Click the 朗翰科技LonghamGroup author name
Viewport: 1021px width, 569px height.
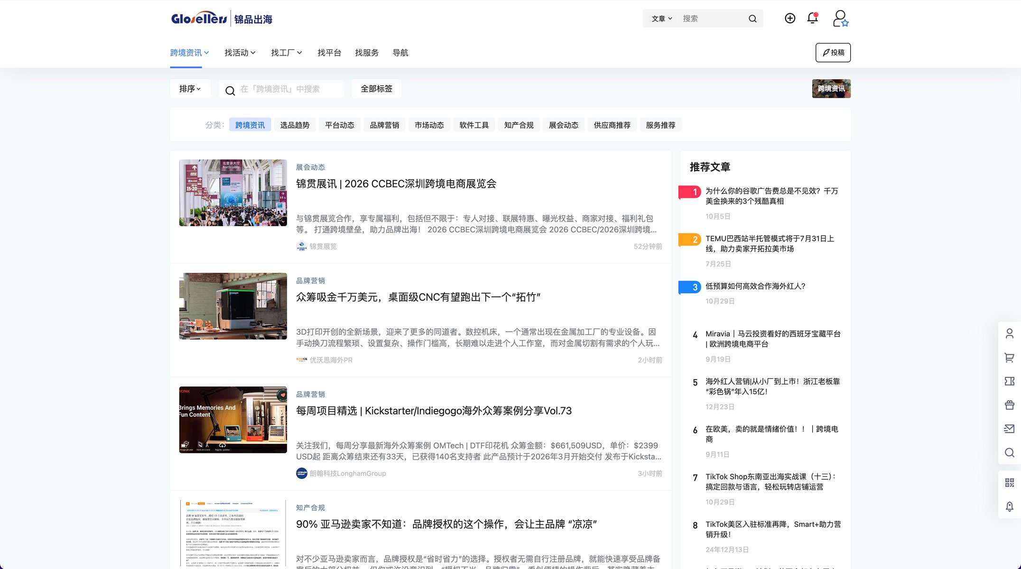348,474
